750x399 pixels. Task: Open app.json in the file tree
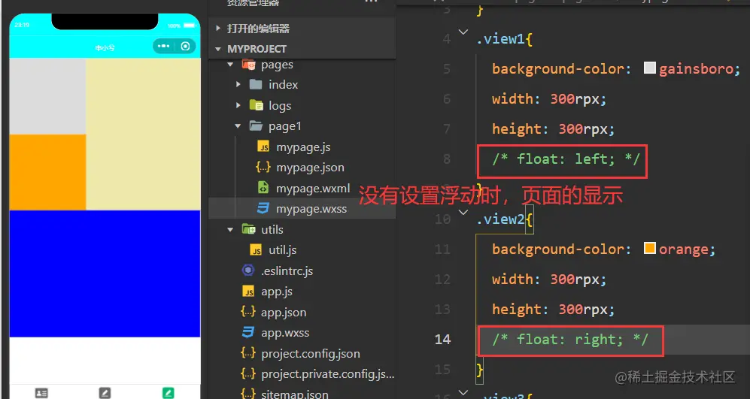pyautogui.click(x=283, y=312)
